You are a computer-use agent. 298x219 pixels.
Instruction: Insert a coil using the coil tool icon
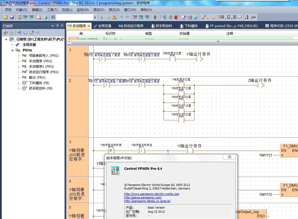tap(216, 17)
